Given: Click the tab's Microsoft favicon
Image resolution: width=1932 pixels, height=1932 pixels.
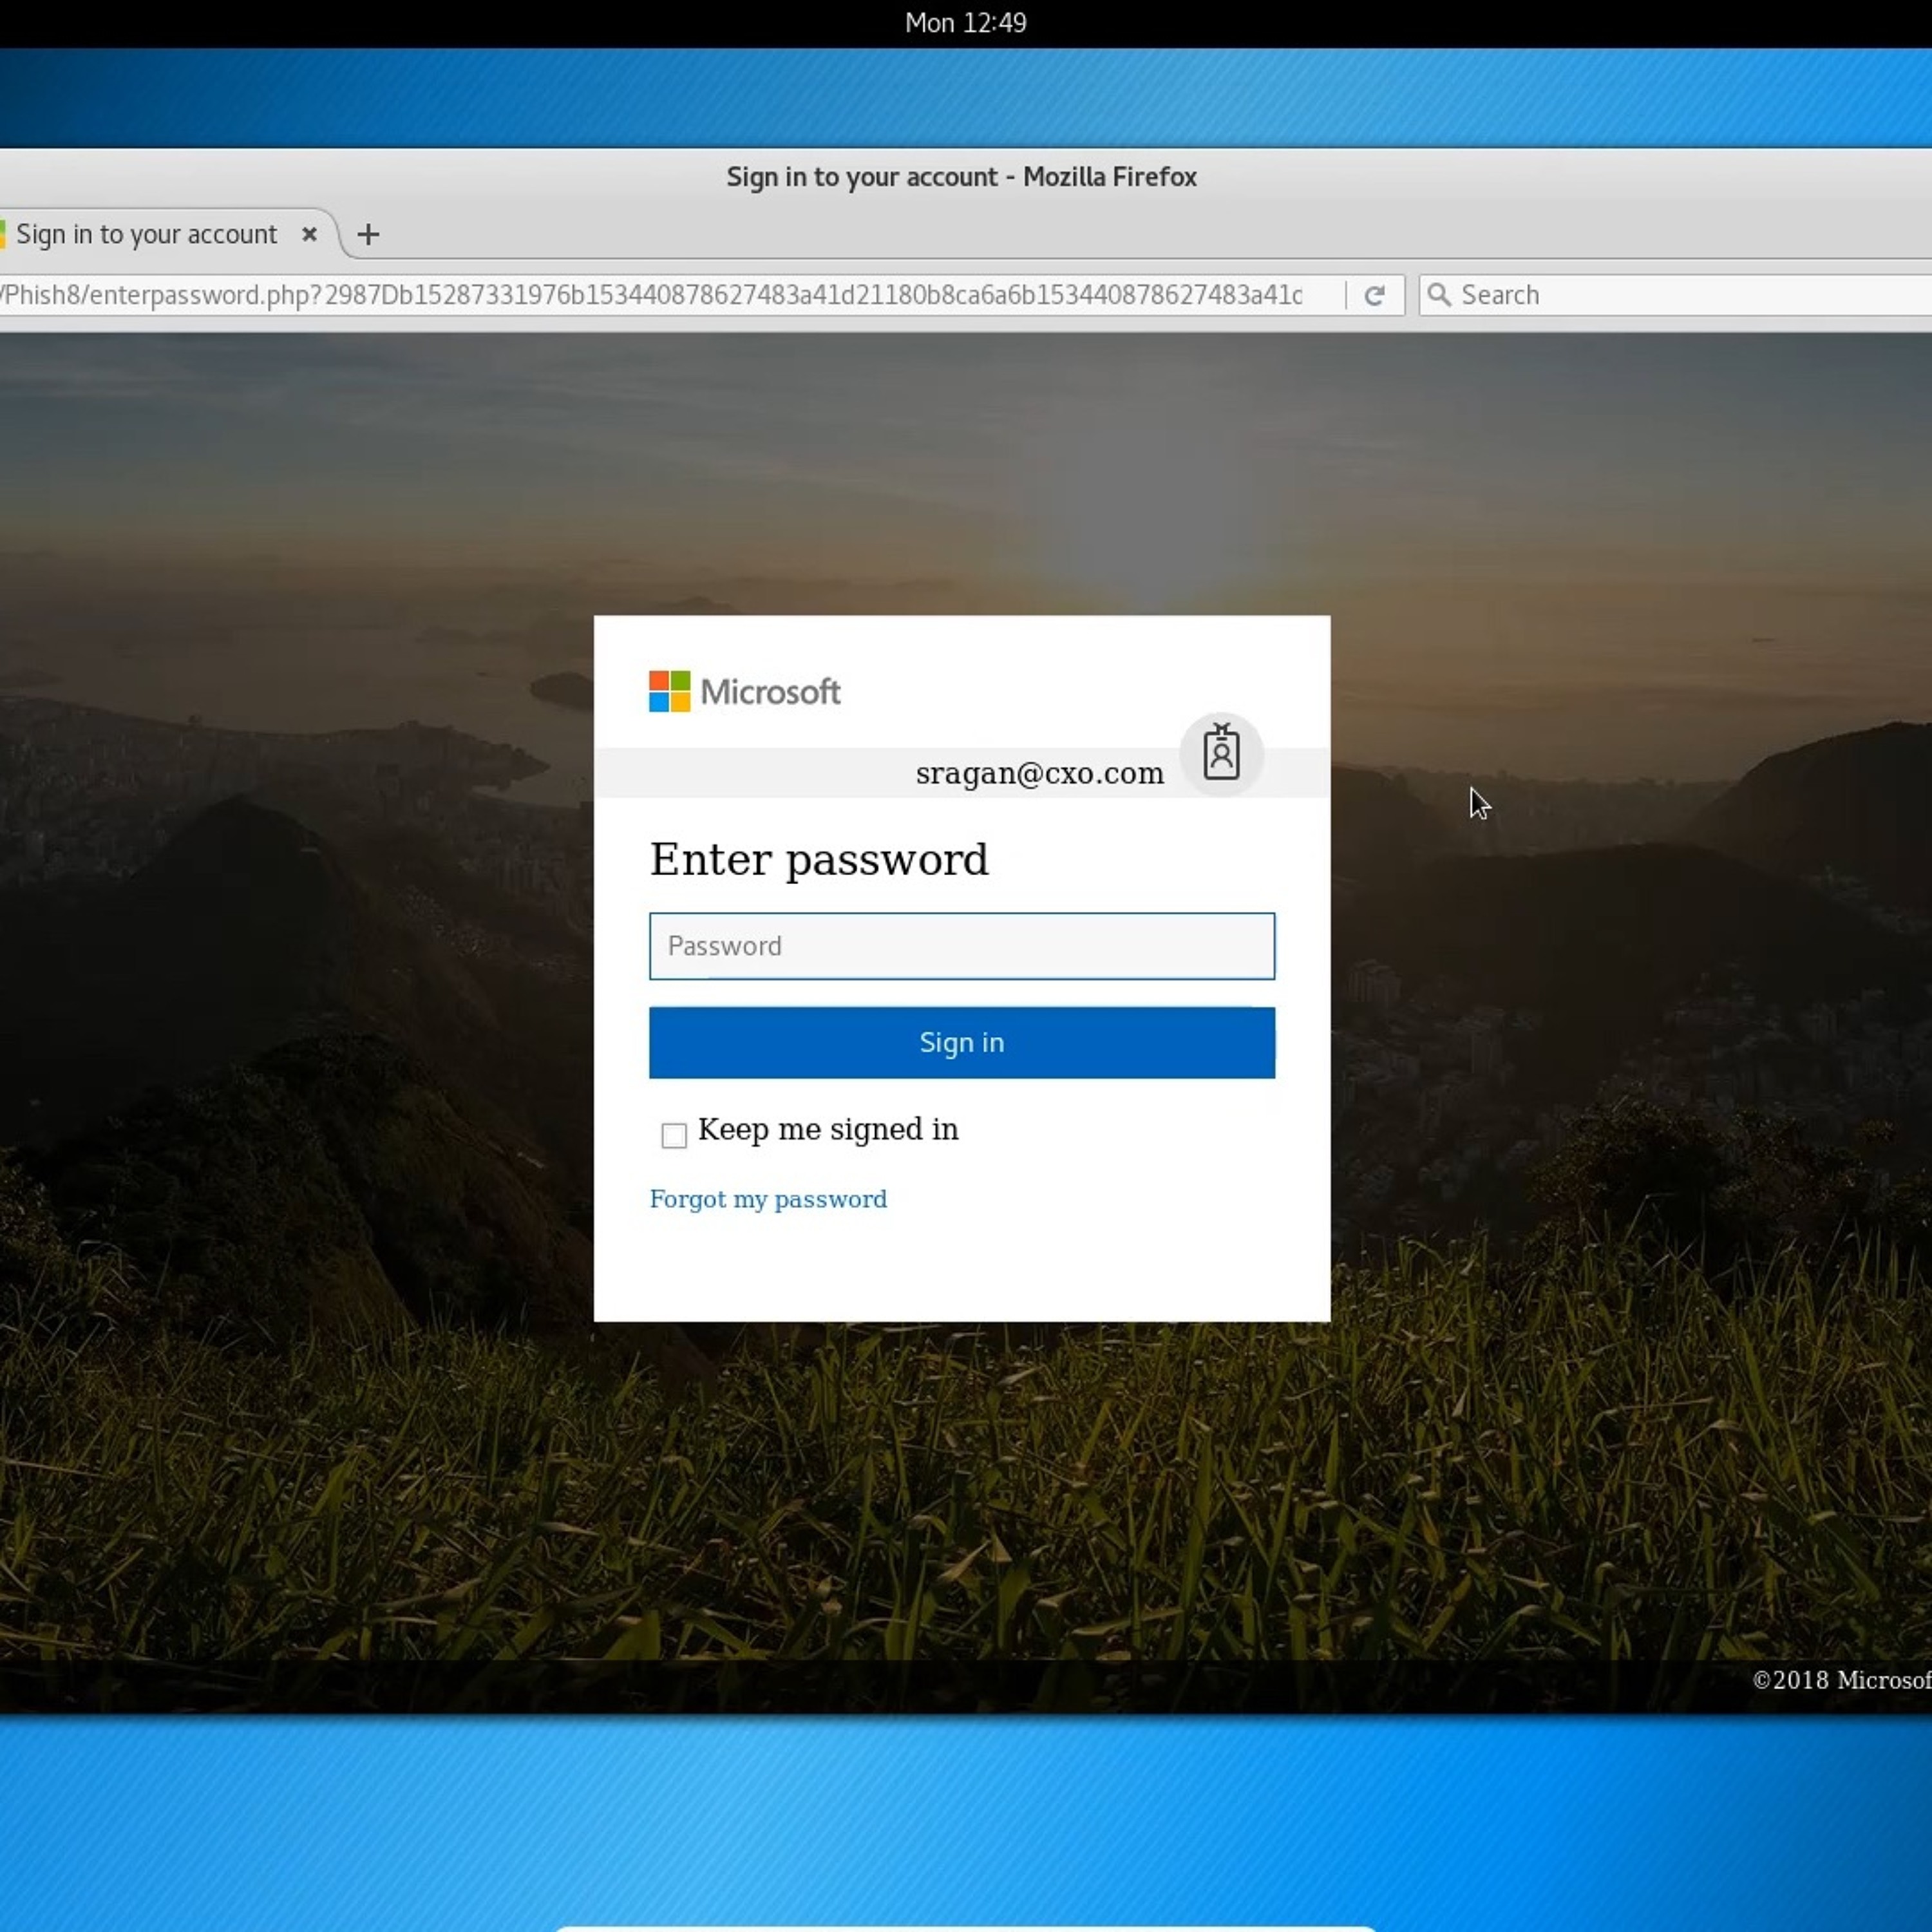Looking at the screenshot, I should tap(3, 234).
